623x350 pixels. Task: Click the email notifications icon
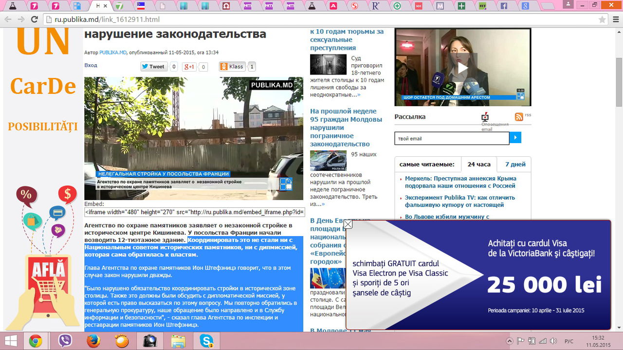click(x=485, y=117)
